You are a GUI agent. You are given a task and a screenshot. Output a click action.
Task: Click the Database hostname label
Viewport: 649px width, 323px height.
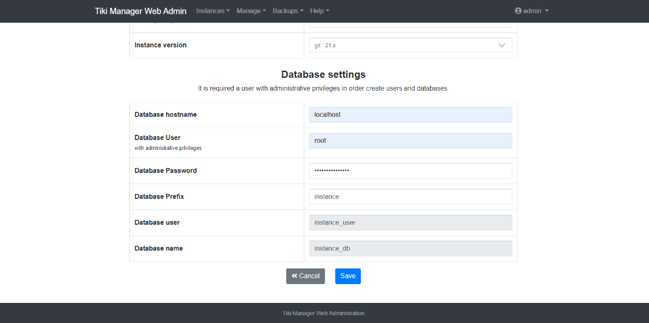165,115
